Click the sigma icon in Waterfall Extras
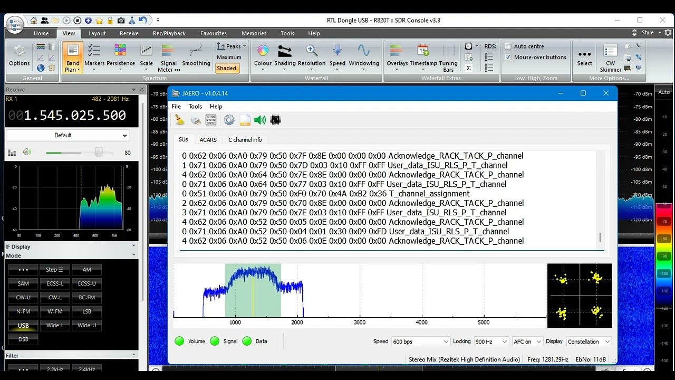This screenshot has width=675, height=380. coord(468,68)
